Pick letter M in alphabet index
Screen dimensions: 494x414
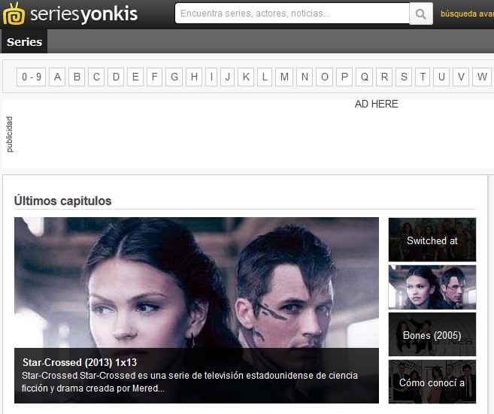click(284, 77)
